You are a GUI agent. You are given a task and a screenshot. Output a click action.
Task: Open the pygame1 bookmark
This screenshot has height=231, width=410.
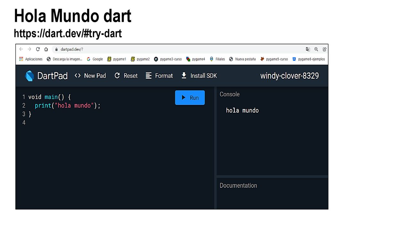pyautogui.click(x=117, y=59)
